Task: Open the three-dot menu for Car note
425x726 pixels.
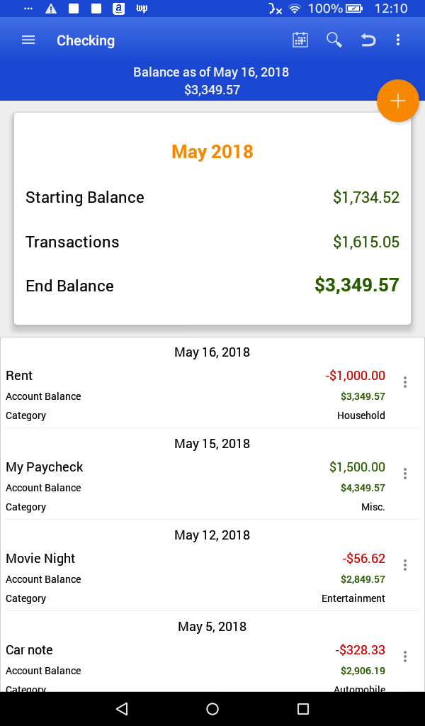Action: (x=404, y=657)
